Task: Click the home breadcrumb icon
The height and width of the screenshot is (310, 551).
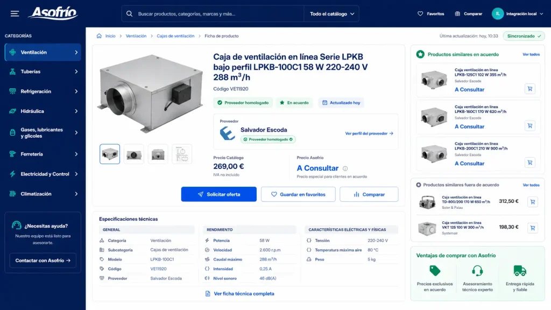Action: [x=99, y=36]
